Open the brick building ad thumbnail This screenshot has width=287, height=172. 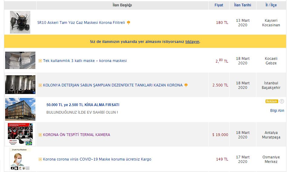pos(20,109)
